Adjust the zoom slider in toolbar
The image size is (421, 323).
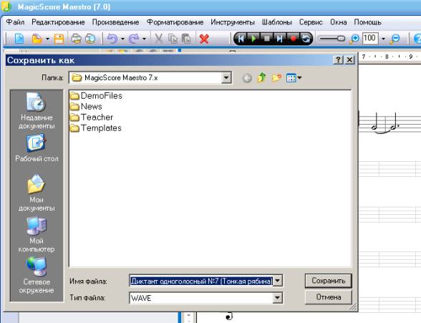[332, 39]
